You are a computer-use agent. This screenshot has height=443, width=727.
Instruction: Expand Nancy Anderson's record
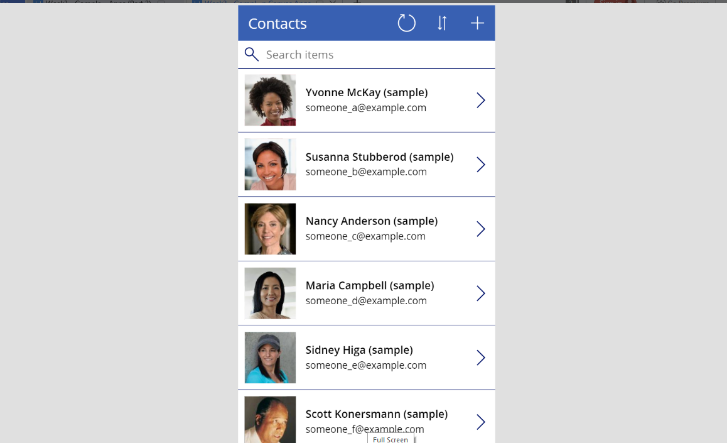[480, 229]
